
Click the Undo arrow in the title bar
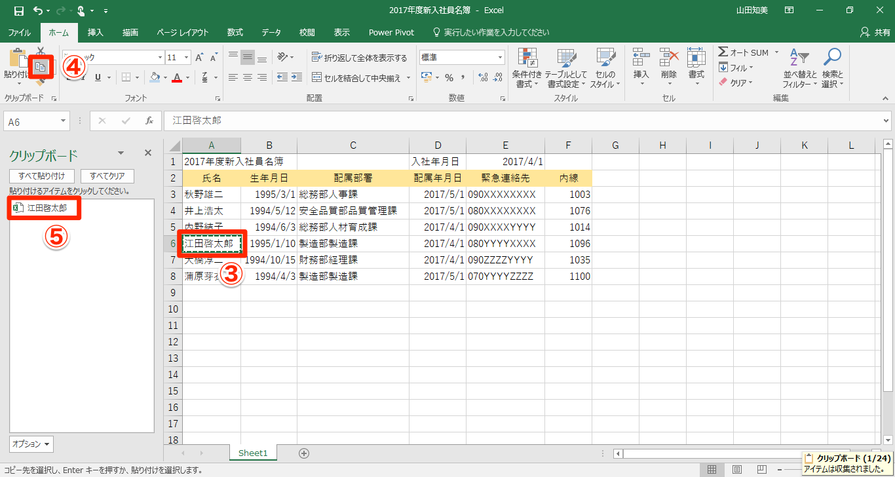click(x=38, y=10)
